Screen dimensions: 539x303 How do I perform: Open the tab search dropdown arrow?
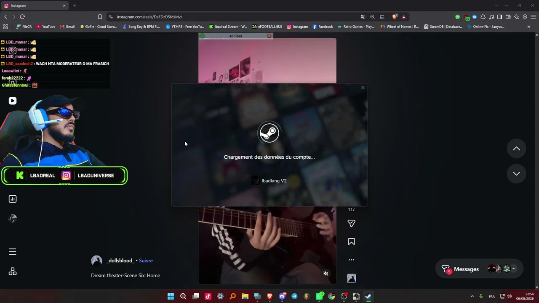(496, 5)
